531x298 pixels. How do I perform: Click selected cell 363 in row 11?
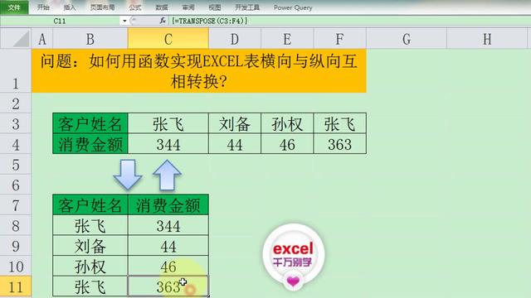click(168, 286)
